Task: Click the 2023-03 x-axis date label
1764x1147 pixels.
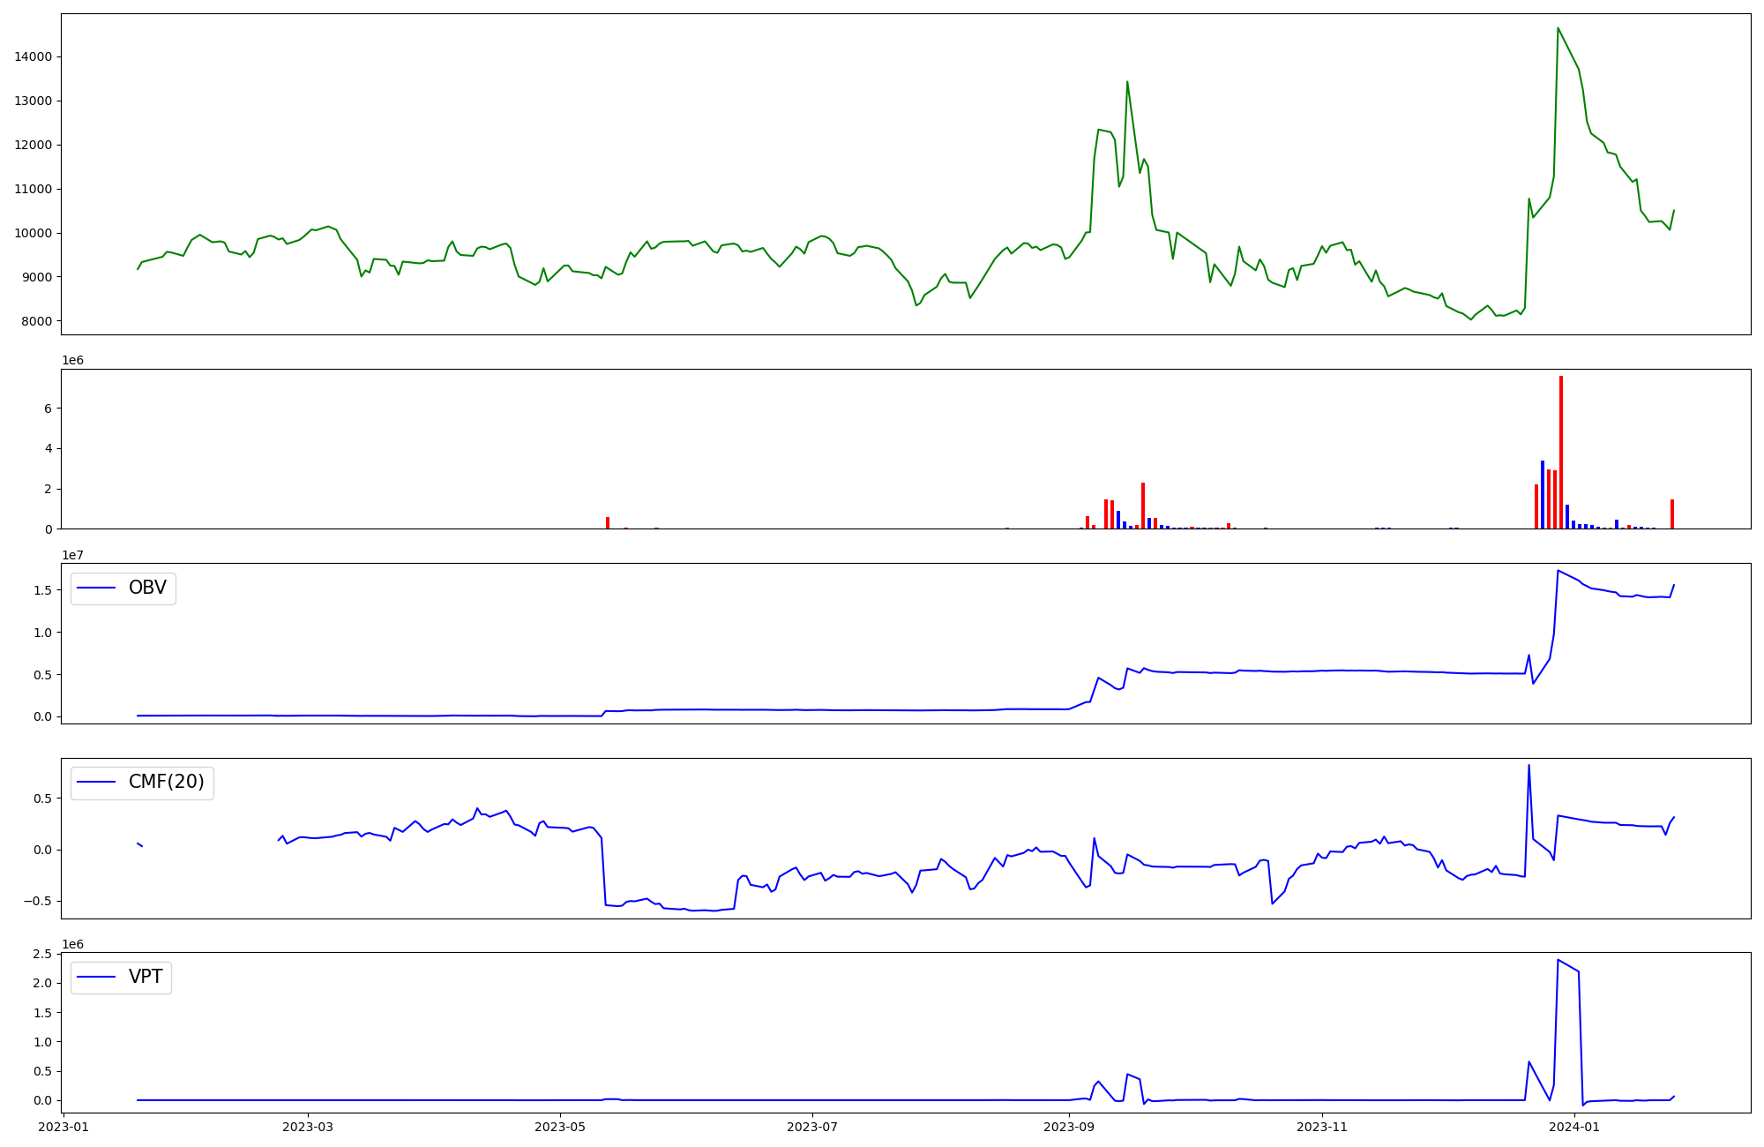Action: (x=308, y=1127)
